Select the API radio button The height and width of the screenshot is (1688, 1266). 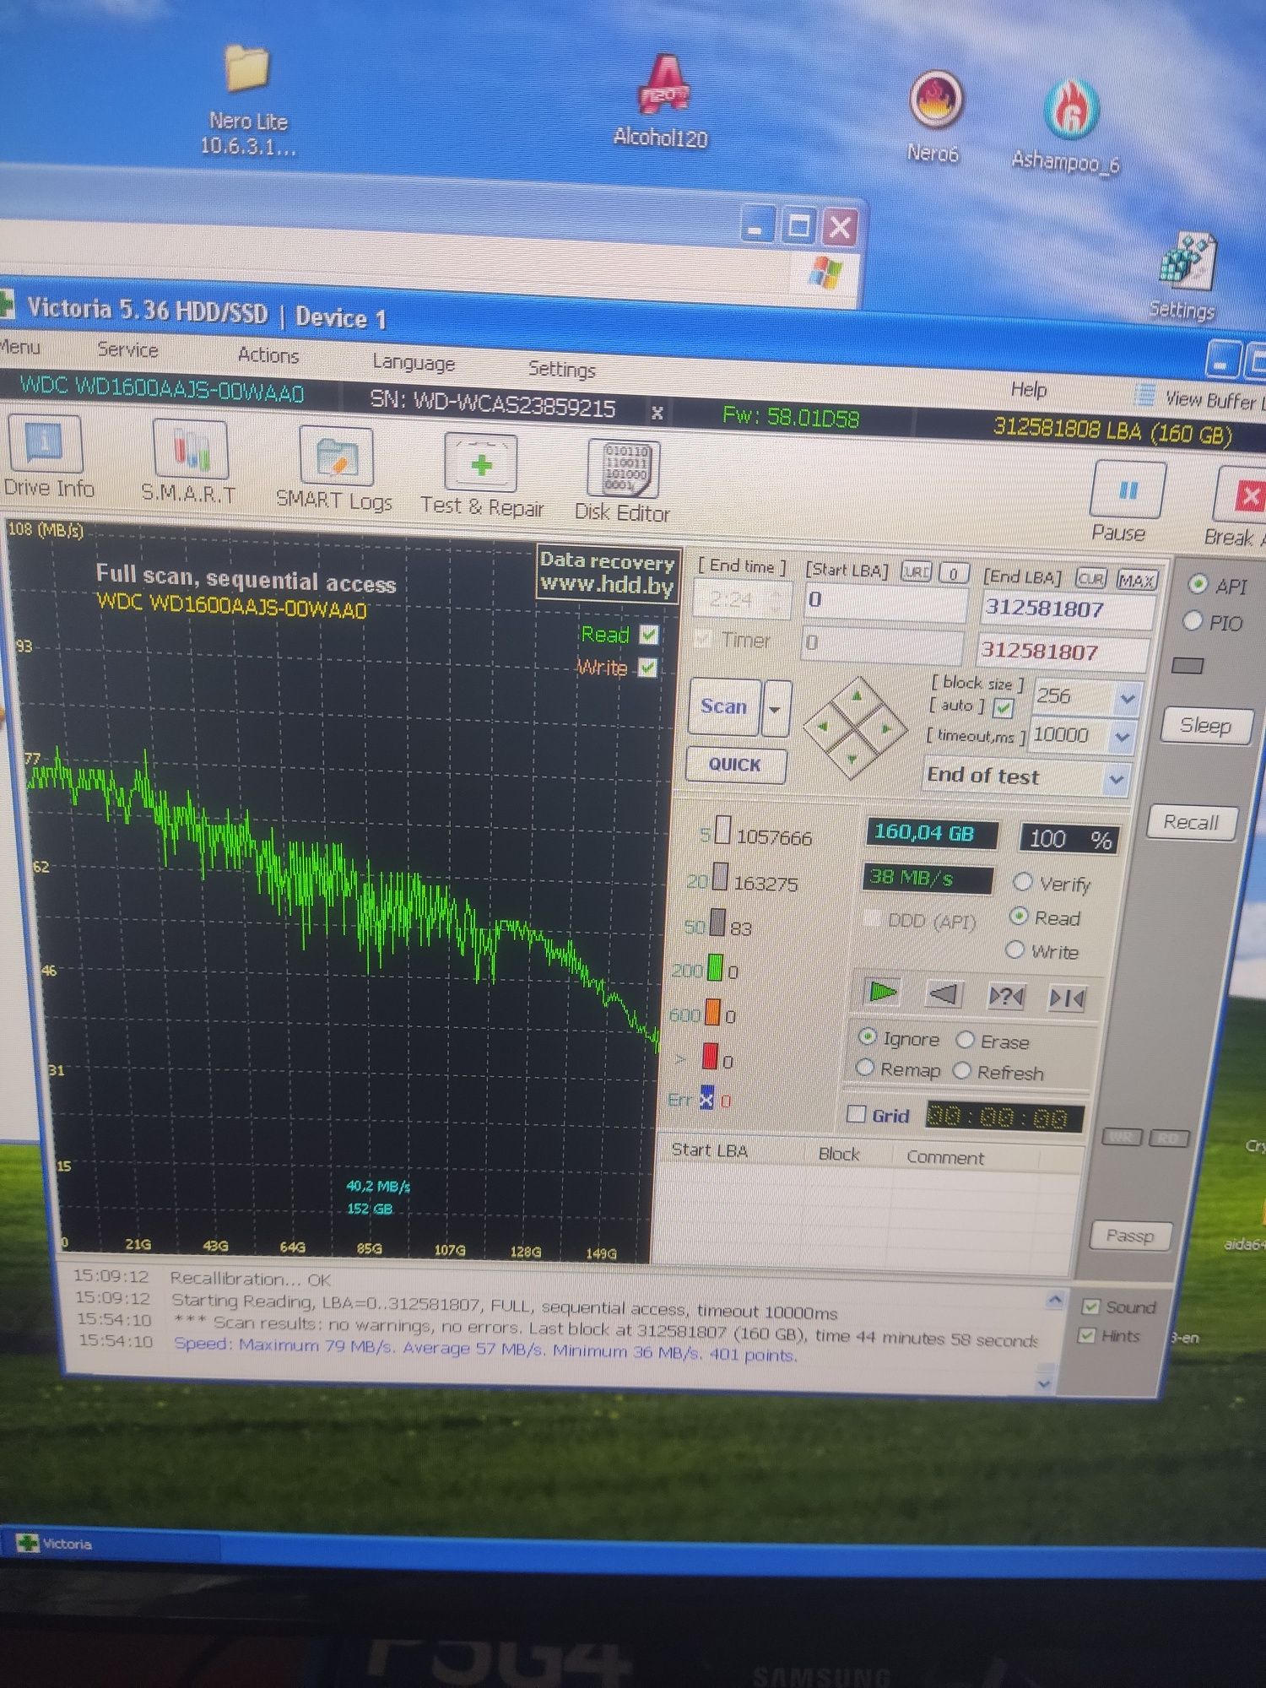coord(1197,583)
